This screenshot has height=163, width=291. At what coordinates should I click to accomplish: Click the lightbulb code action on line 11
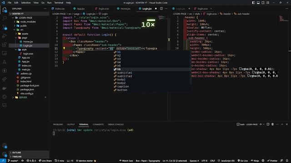coord(64,48)
